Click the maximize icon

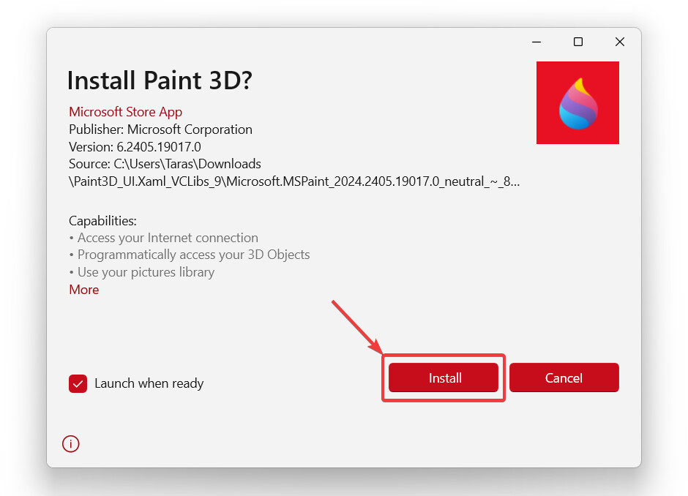[578, 42]
